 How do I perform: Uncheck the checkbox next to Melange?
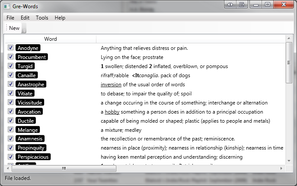pyautogui.click(x=11, y=130)
